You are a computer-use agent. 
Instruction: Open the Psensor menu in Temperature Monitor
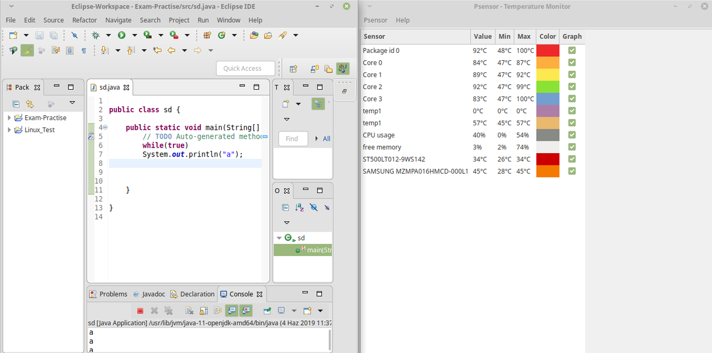pos(375,20)
